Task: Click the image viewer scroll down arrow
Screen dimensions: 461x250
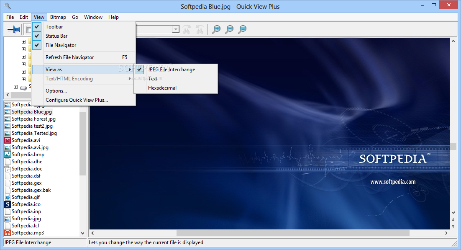Action: pos(453,213)
